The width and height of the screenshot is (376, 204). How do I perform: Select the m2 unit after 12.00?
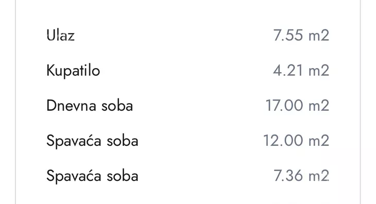[x=319, y=141]
